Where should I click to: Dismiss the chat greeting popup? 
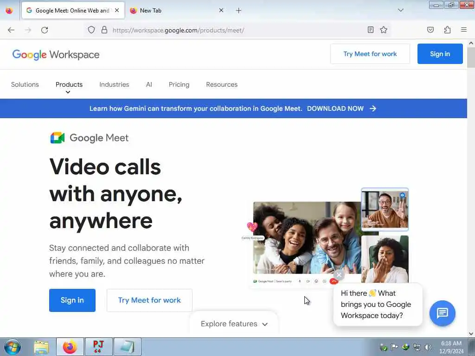(339, 274)
